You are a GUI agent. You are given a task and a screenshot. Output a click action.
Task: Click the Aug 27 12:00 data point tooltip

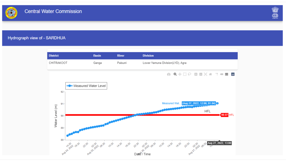[199, 103]
